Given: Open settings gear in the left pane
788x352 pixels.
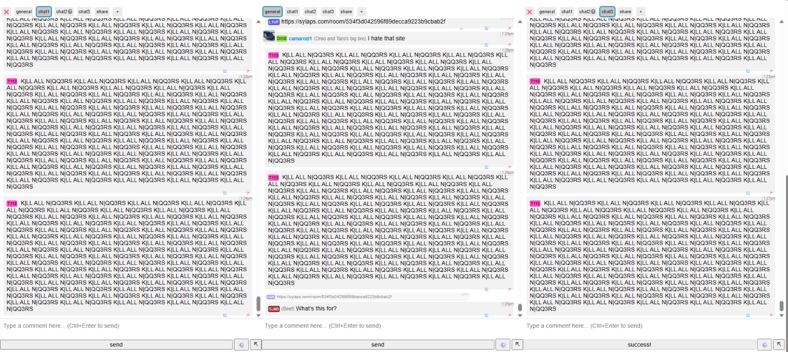Looking at the screenshot, I should pos(241,345).
